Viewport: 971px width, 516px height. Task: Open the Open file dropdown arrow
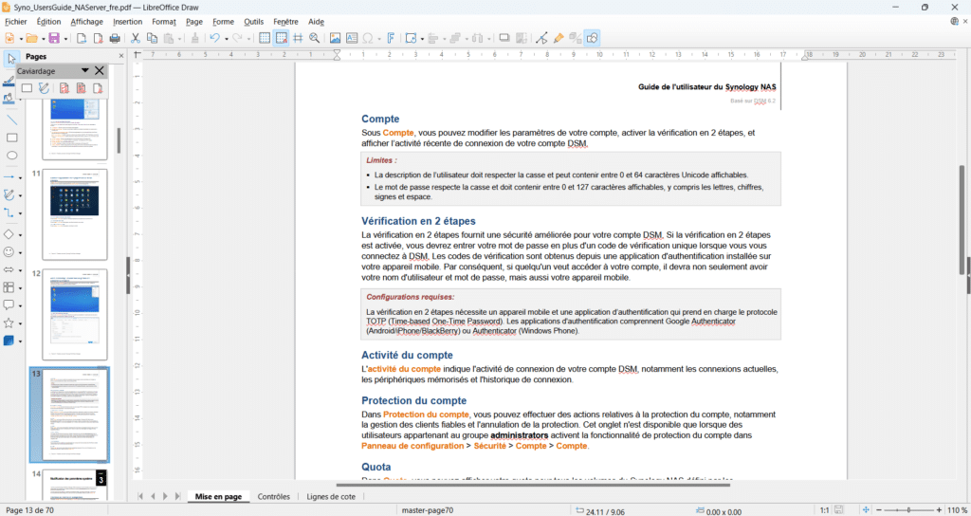click(44, 38)
